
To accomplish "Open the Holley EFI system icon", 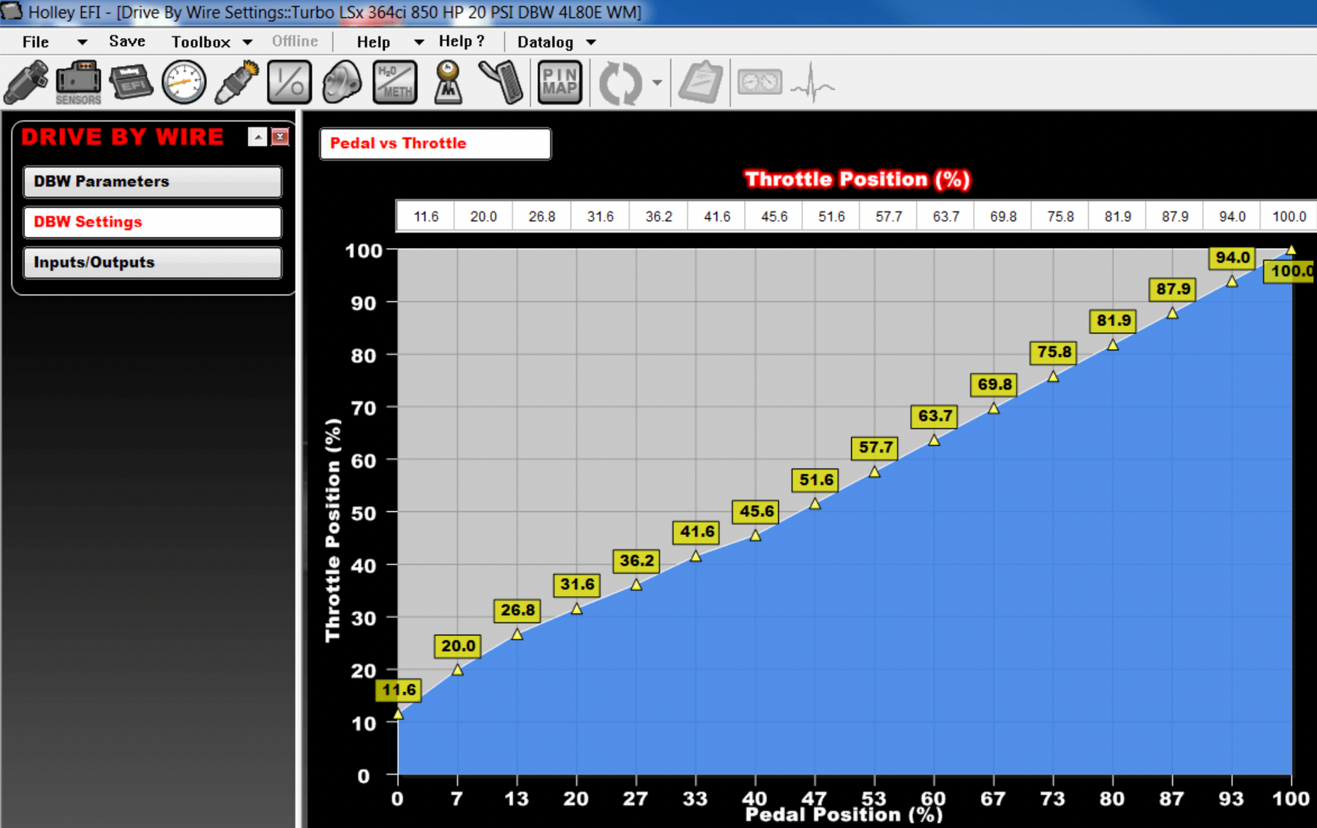I will point(131,82).
